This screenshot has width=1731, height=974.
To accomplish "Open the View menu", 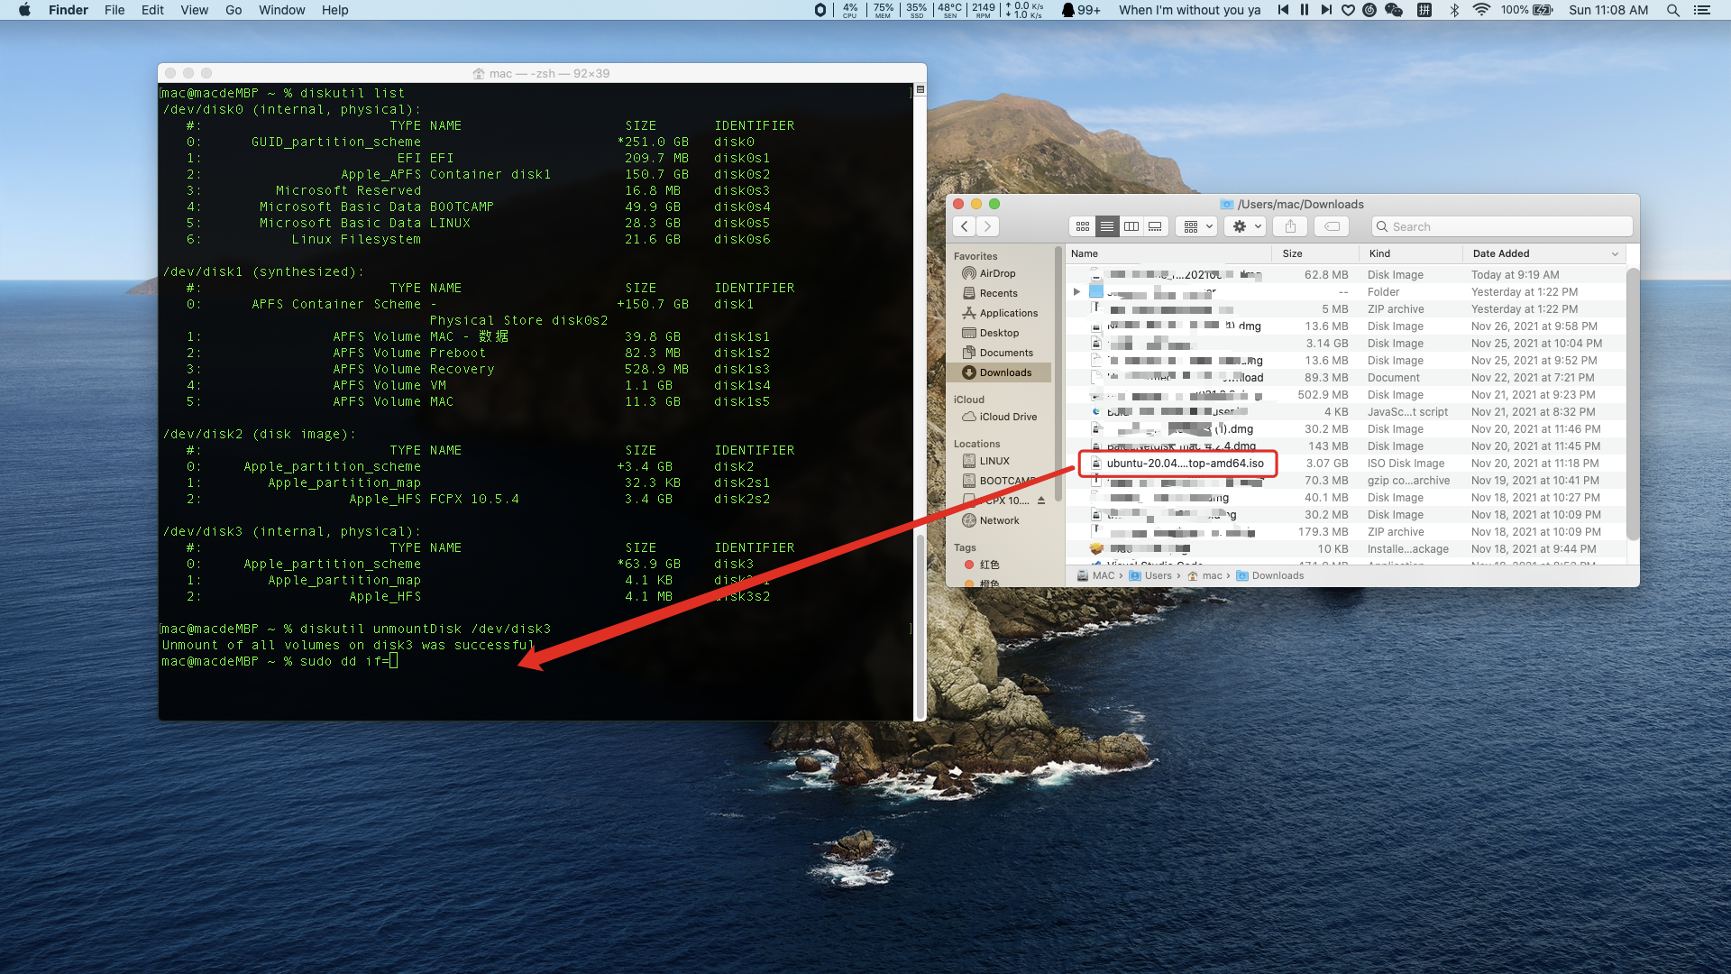I will coord(194,10).
